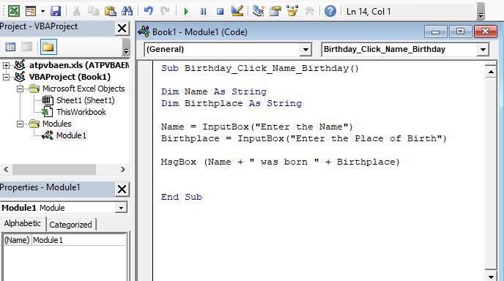Click the Cut scissors icon
Screen dimensions: 504x281
coord(76,12)
